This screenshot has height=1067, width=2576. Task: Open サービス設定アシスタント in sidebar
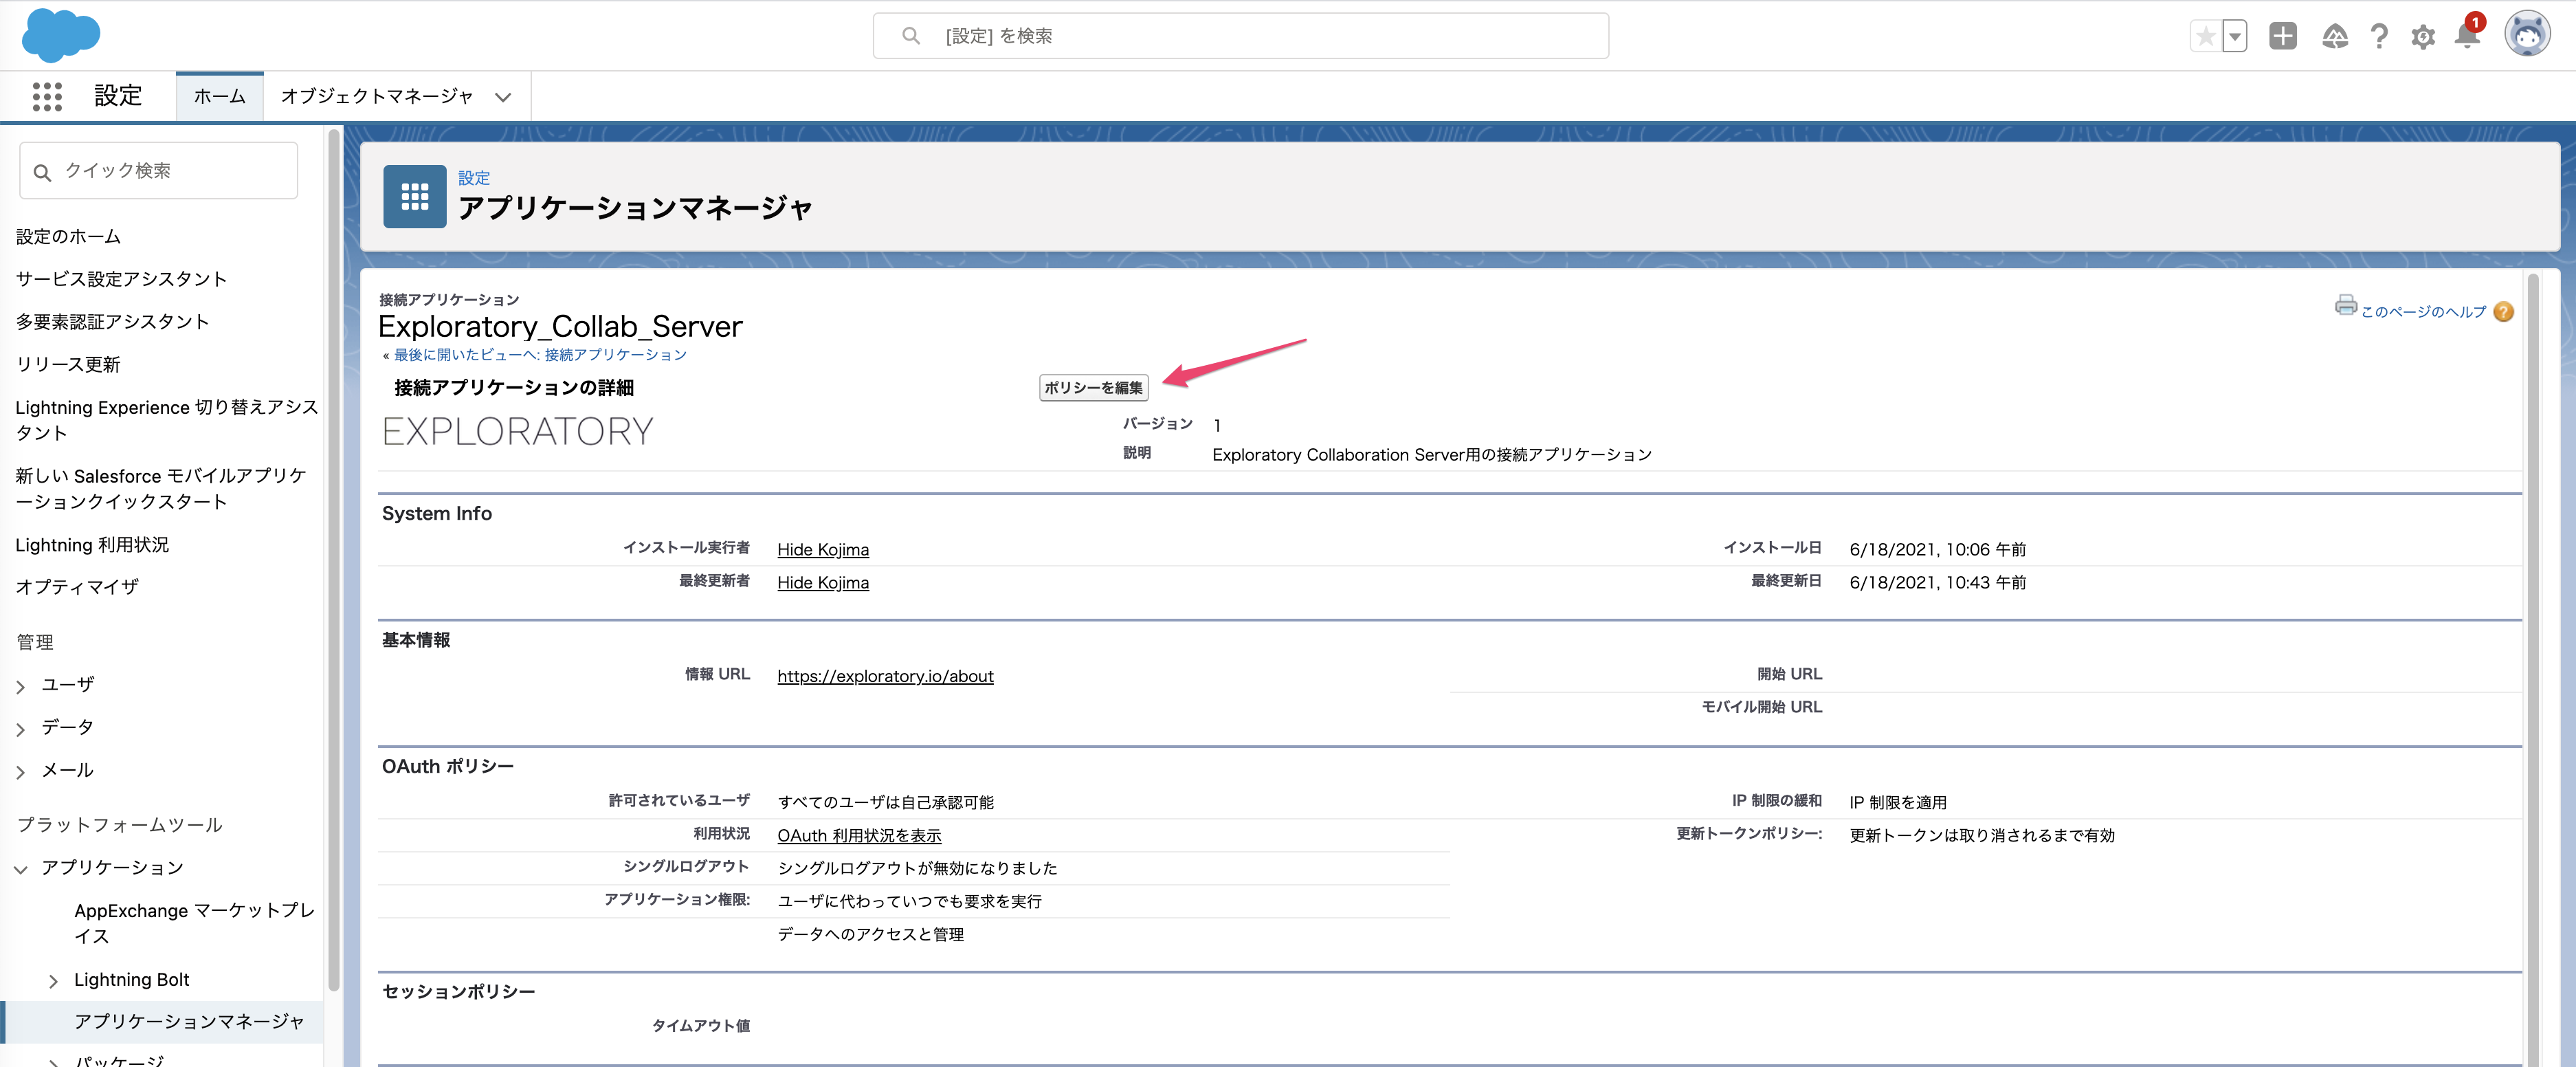coord(121,279)
